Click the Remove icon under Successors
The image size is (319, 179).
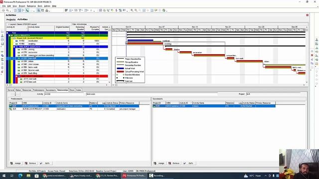coord(169,163)
